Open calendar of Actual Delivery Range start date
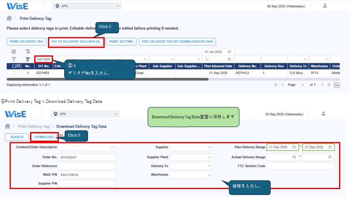The height and width of the screenshot is (197, 357). click(294, 157)
